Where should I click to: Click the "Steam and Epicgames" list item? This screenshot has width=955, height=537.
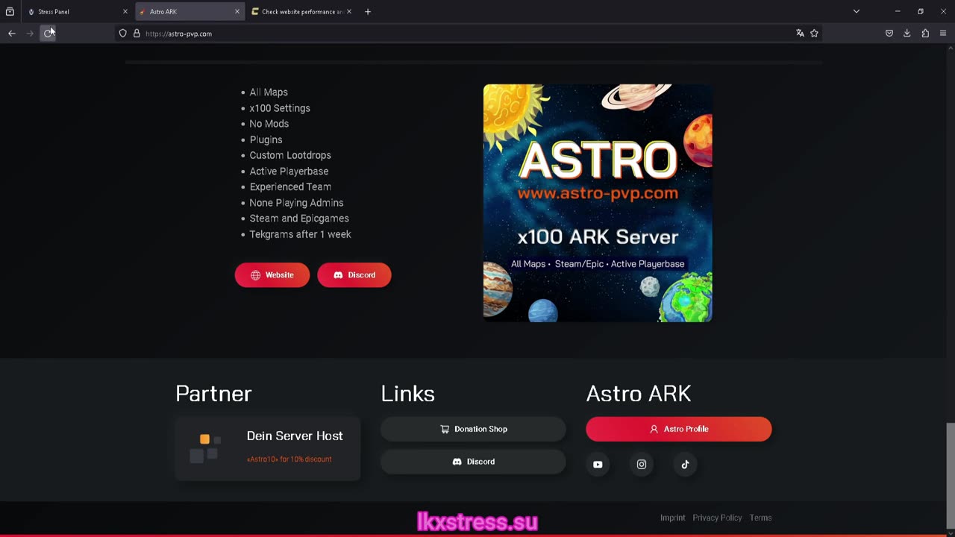pos(299,219)
